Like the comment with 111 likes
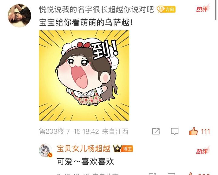218x175 pixels. point(193,131)
